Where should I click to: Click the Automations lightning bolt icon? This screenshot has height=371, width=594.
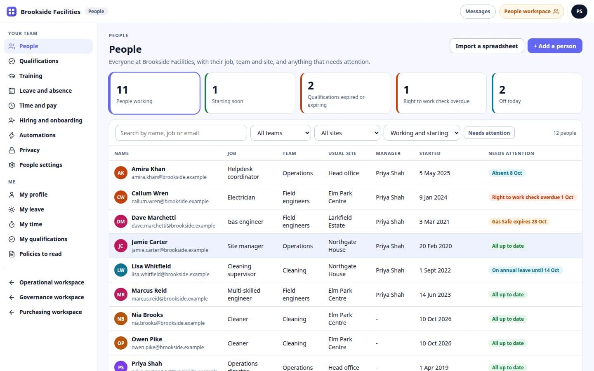pos(12,135)
